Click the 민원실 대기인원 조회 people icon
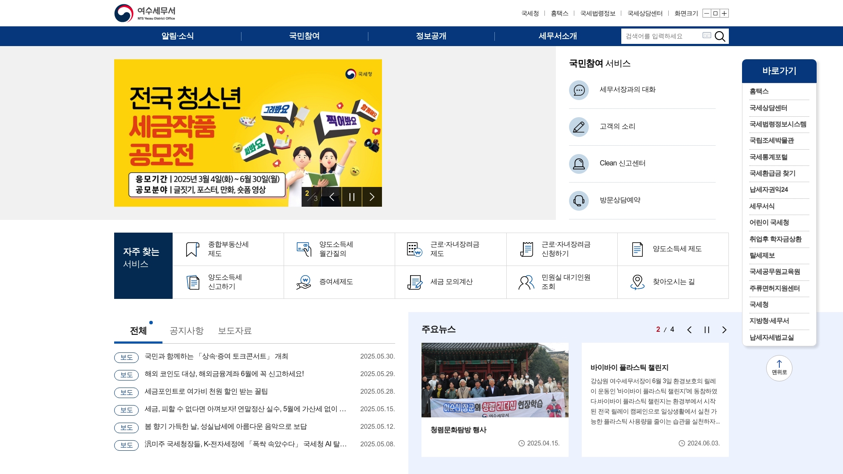Viewport: 843px width, 474px height. [x=526, y=282]
